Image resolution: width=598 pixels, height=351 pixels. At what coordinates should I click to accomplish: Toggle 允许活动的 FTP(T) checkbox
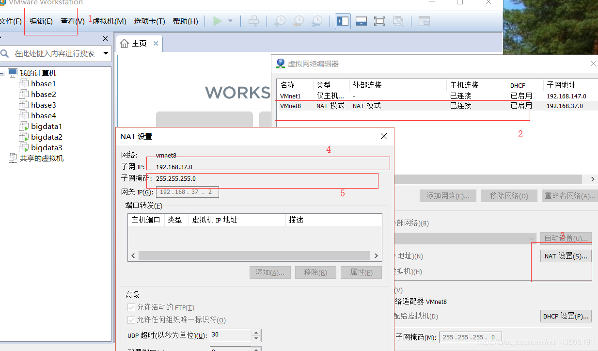click(x=131, y=307)
